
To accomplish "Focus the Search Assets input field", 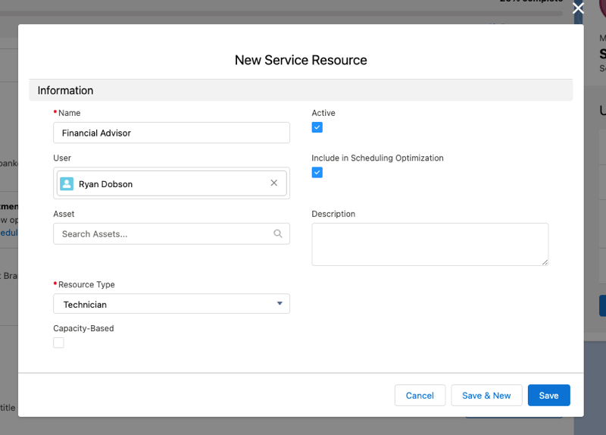I will click(163, 234).
